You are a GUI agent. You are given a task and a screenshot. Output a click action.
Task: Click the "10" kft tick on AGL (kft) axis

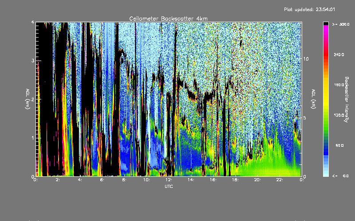306,59
